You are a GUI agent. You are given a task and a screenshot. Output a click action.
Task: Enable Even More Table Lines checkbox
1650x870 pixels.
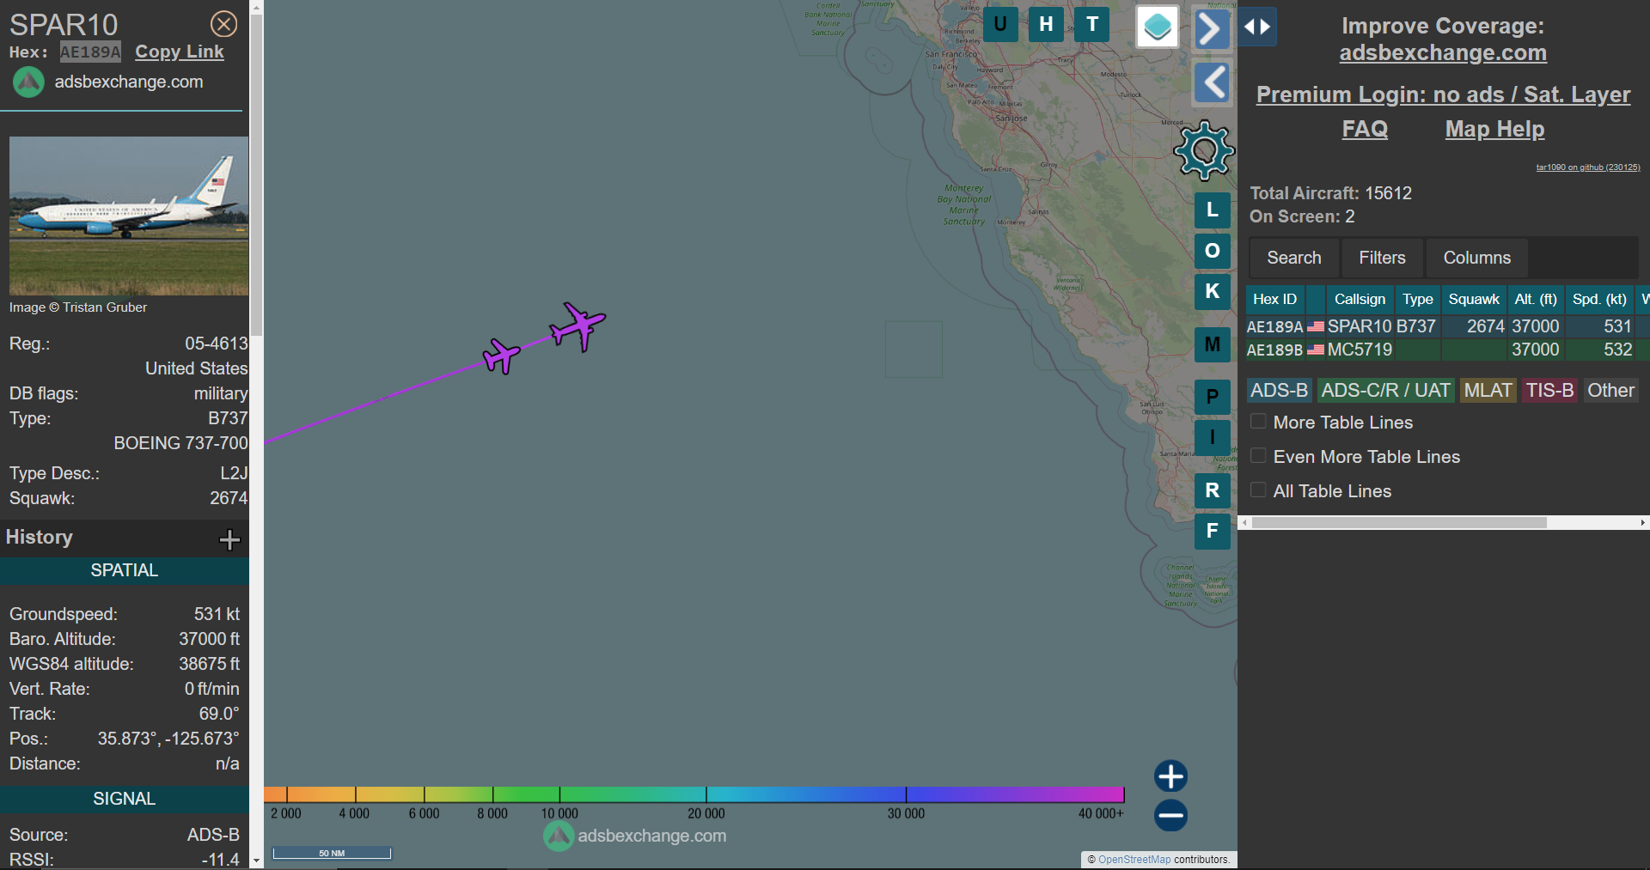click(1258, 456)
